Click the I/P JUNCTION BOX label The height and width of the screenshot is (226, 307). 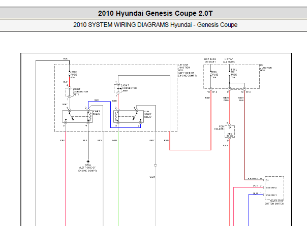[266, 68]
